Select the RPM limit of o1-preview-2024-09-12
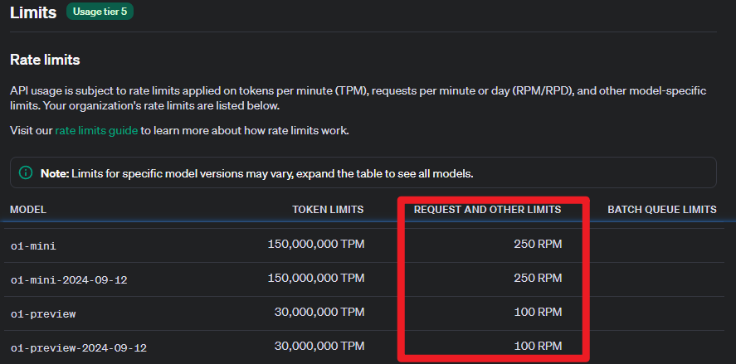The image size is (736, 364). click(539, 347)
